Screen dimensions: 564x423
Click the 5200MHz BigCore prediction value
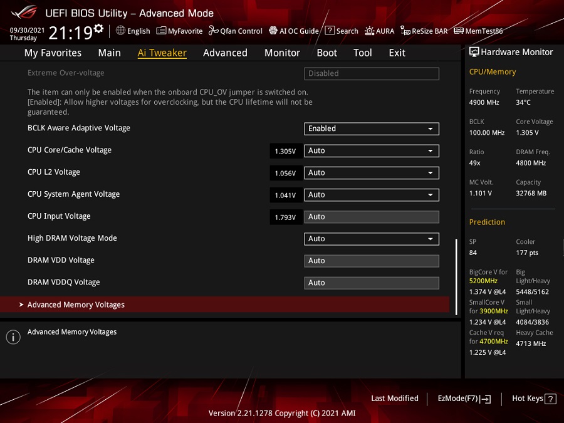click(x=483, y=281)
